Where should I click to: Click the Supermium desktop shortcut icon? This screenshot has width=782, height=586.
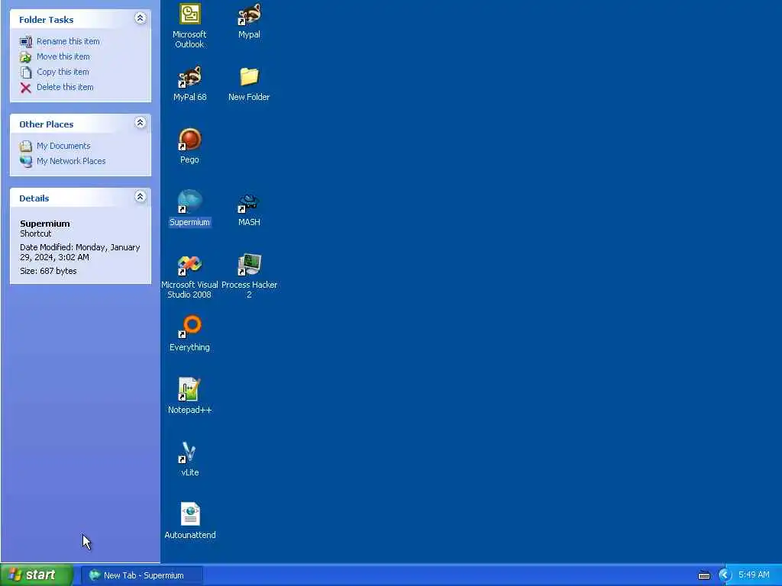click(189, 201)
